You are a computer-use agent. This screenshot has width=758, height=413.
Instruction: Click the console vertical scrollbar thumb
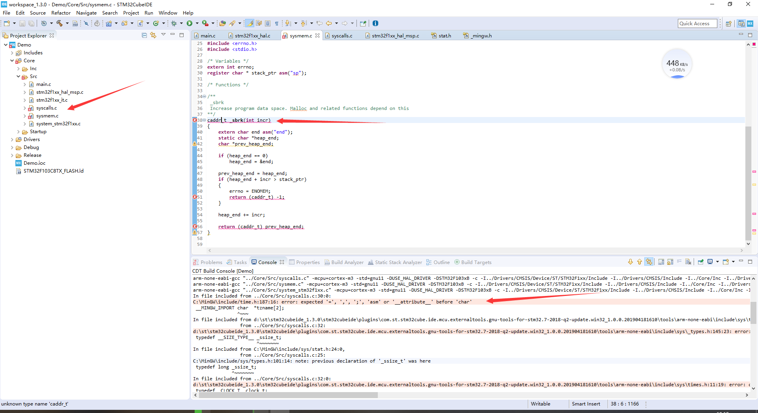tap(753, 313)
